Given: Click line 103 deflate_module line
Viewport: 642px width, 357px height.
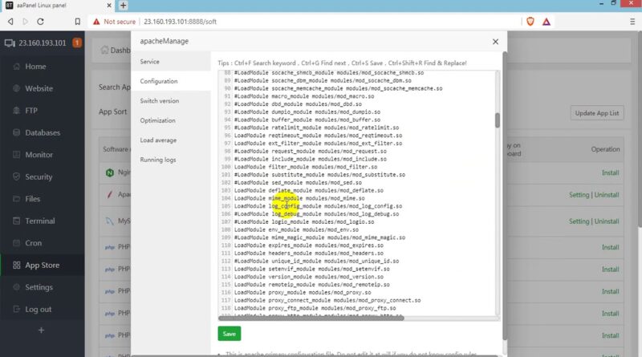Looking at the screenshot, I should 309,190.
